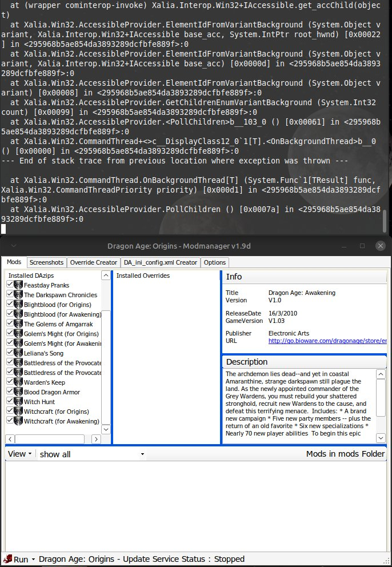This screenshot has width=392, height=567.
Task: Click DAzips list scroll right arrow
Action: click(96, 439)
